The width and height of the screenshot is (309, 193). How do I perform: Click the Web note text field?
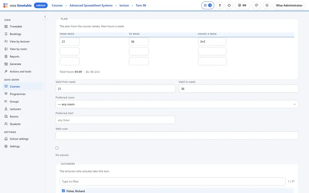tap(177, 135)
